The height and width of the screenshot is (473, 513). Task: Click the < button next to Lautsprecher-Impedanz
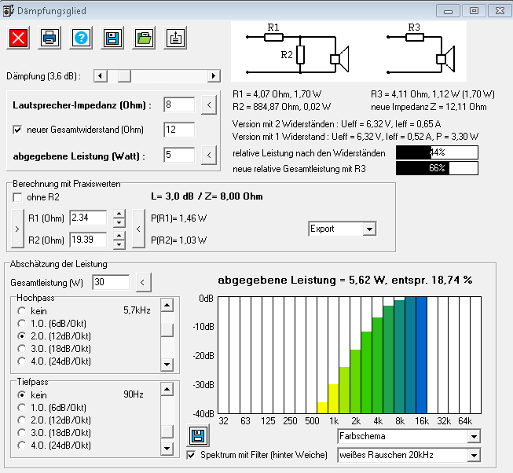tap(209, 105)
